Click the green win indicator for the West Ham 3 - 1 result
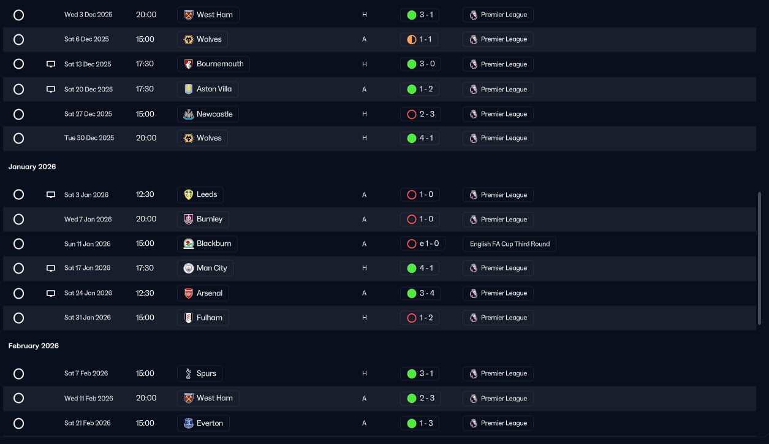The width and height of the screenshot is (769, 444). (412, 15)
